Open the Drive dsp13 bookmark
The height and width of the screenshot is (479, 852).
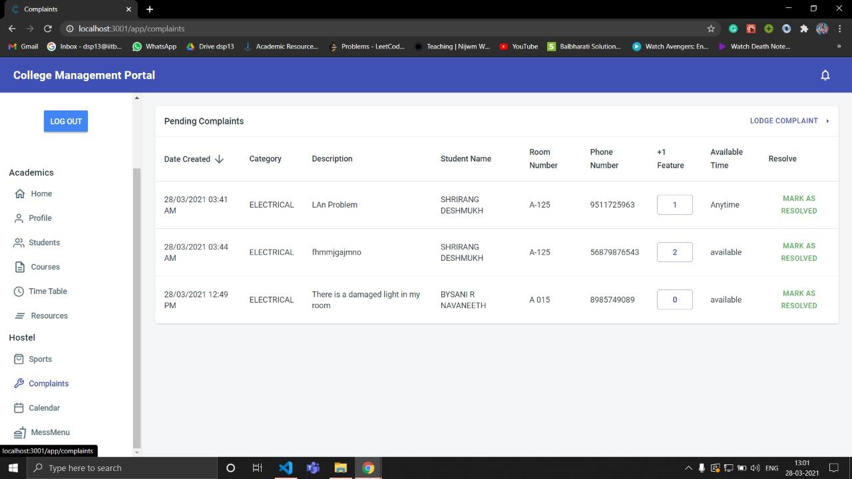(x=210, y=47)
